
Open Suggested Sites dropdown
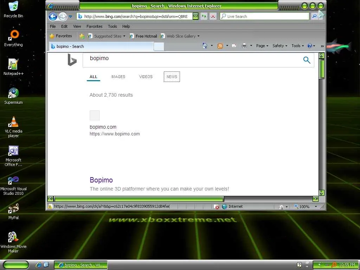[107, 36]
